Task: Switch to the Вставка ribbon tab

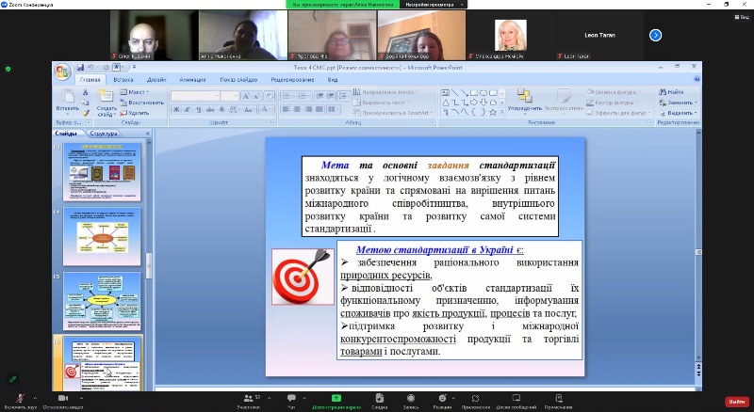Action: (123, 81)
